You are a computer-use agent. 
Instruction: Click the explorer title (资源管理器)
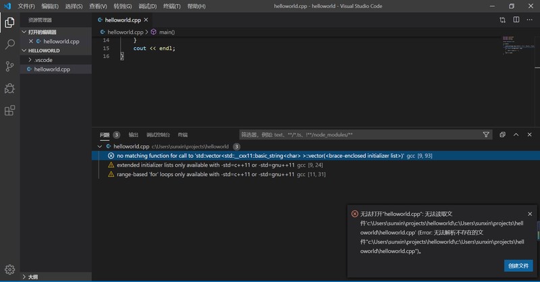point(40,20)
